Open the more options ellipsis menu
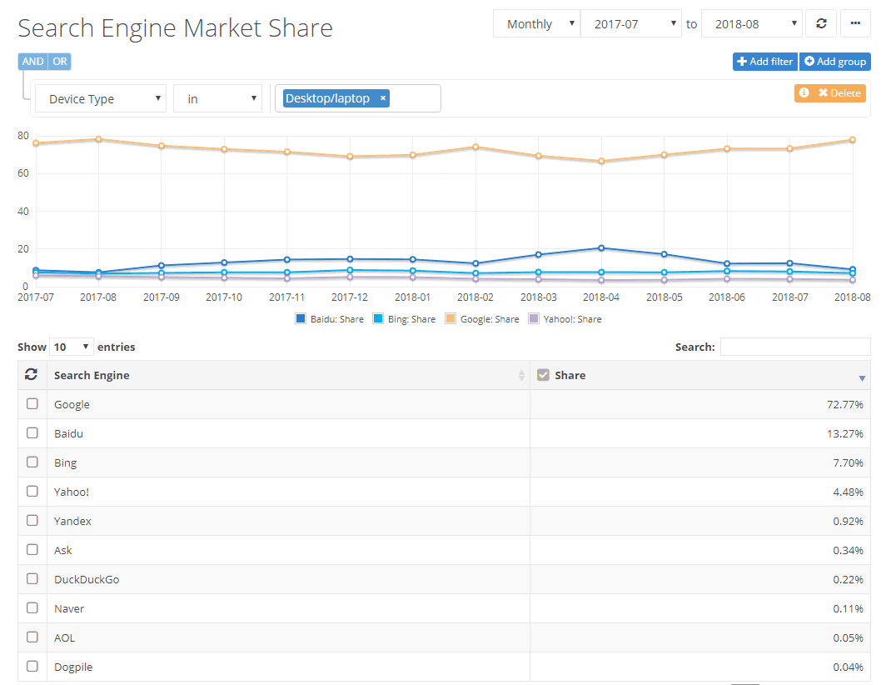The width and height of the screenshot is (896, 685). [855, 23]
